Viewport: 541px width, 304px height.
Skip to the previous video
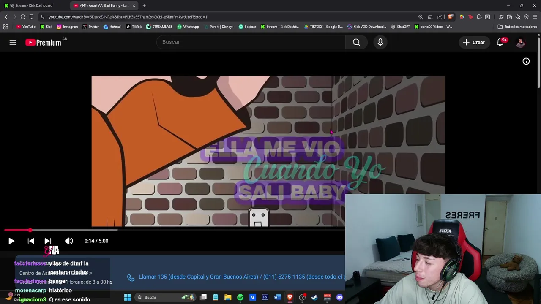pyautogui.click(x=31, y=241)
